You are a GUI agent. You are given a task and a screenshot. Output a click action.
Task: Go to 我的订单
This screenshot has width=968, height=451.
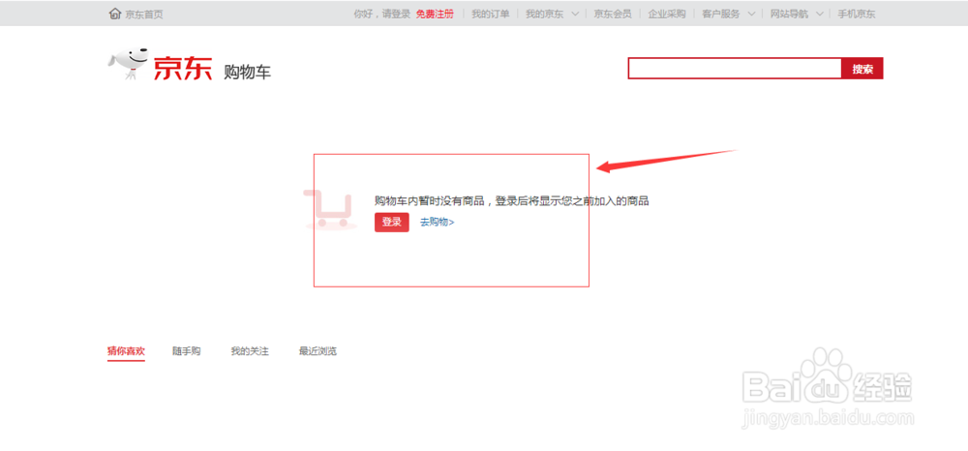point(491,14)
